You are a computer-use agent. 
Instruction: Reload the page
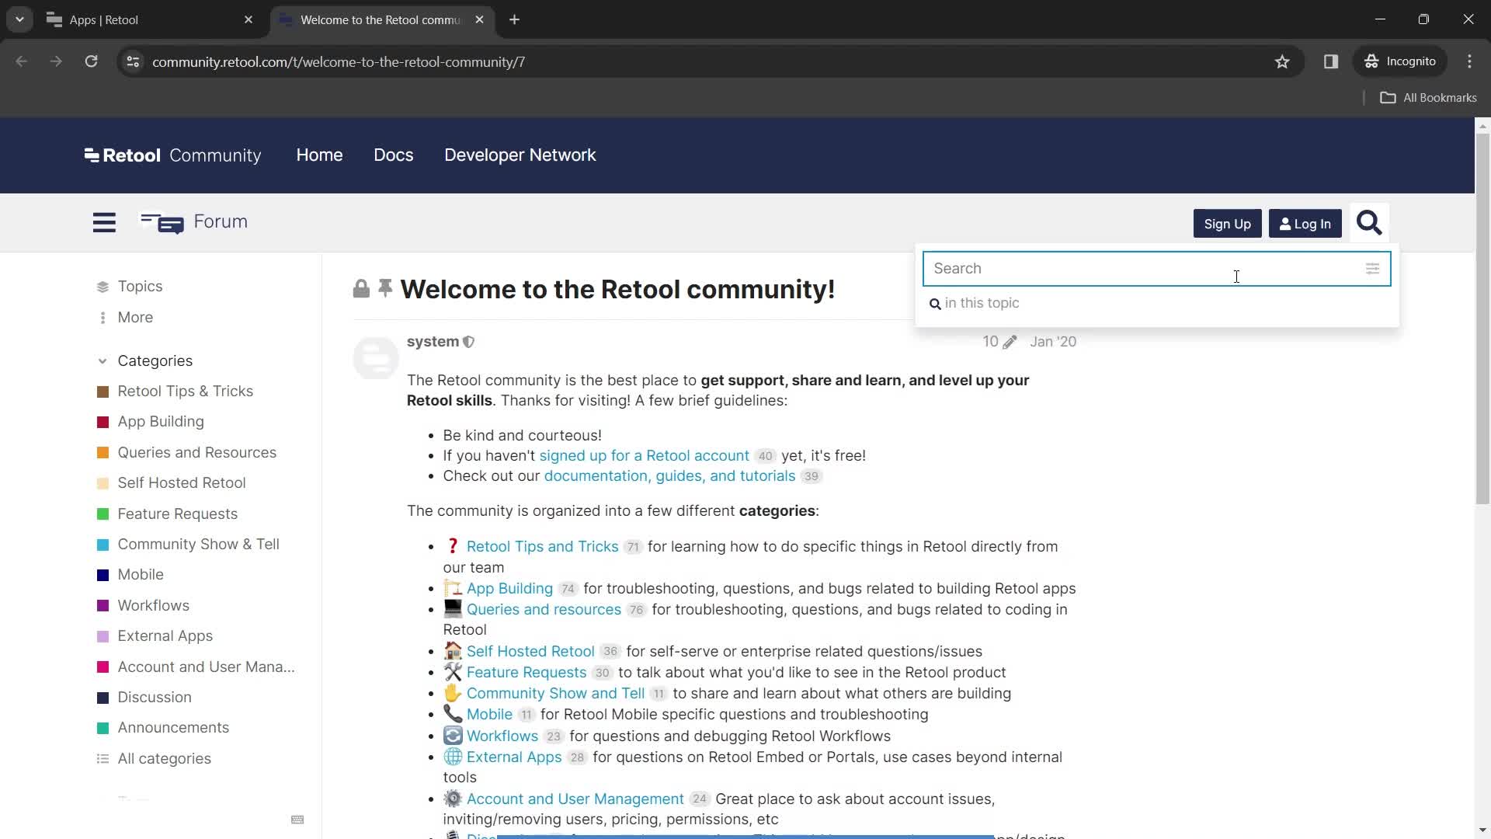click(x=91, y=61)
